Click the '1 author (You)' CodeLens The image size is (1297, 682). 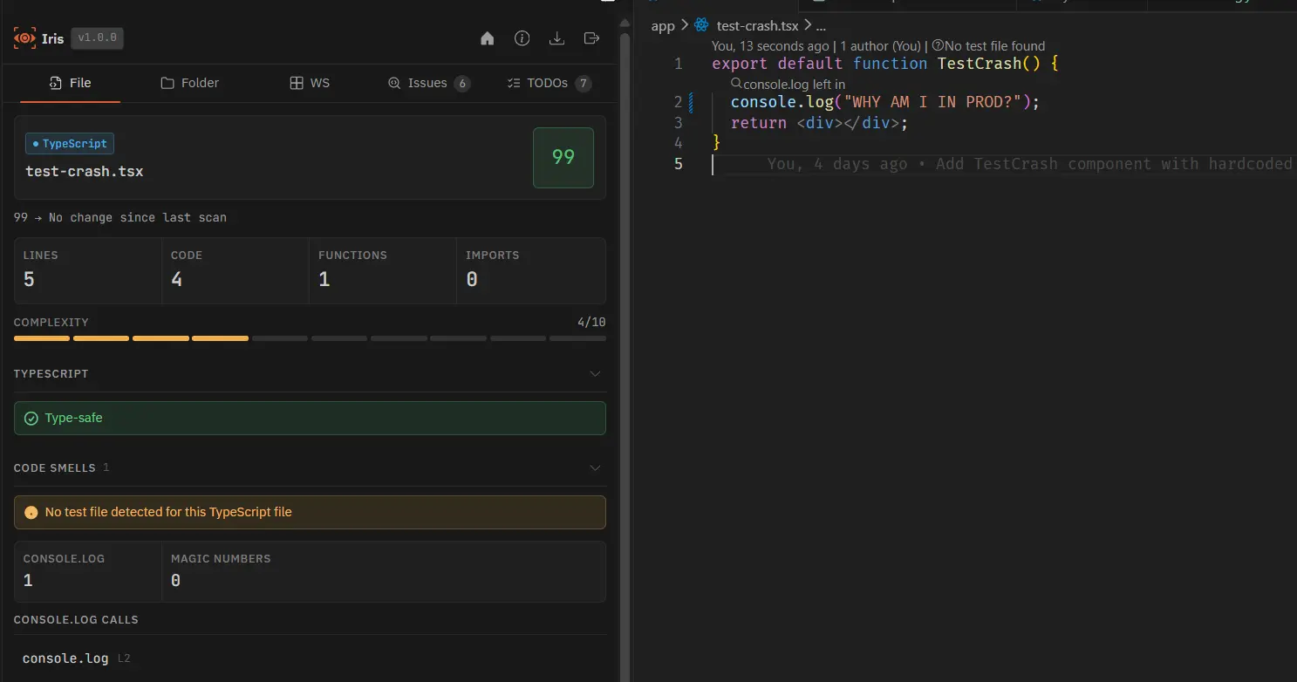click(x=880, y=46)
